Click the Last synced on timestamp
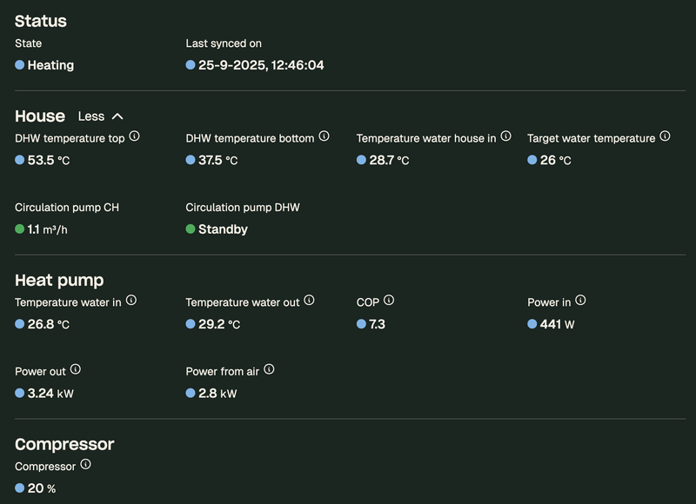This screenshot has width=696, height=504. point(261,65)
